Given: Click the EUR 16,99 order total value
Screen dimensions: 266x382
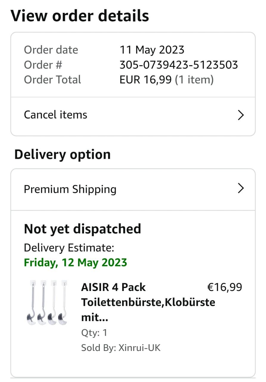Looking at the screenshot, I should [145, 80].
